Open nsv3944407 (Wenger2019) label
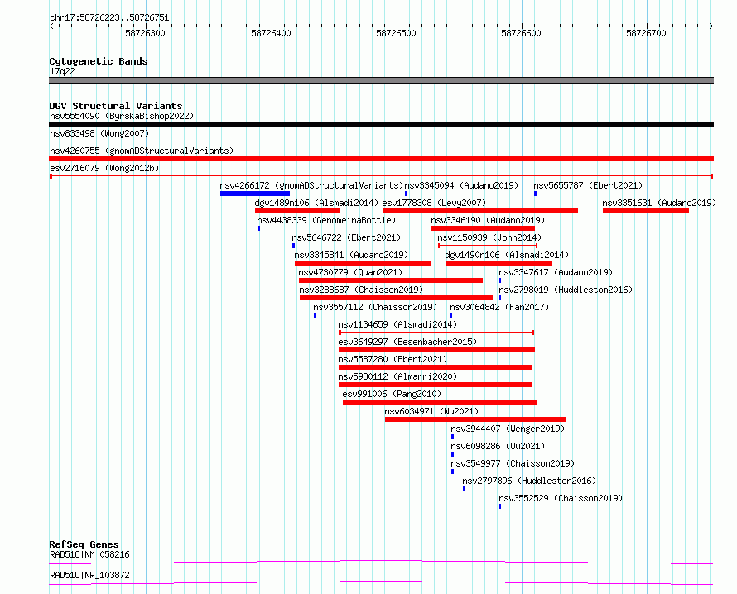This screenshot has width=737, height=594. [507, 429]
